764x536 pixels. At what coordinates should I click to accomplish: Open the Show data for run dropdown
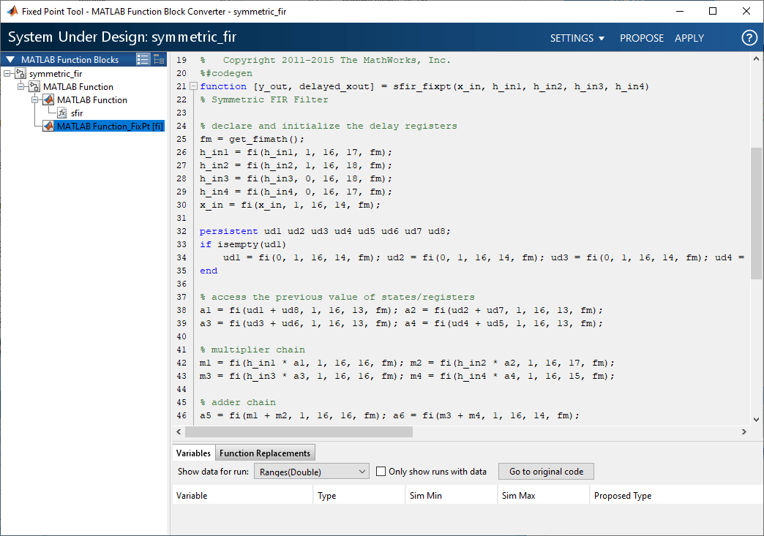point(312,472)
